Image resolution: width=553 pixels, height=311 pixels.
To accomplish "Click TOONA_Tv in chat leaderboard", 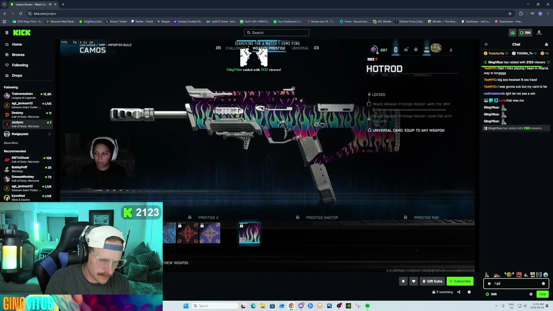I will pos(524,54).
